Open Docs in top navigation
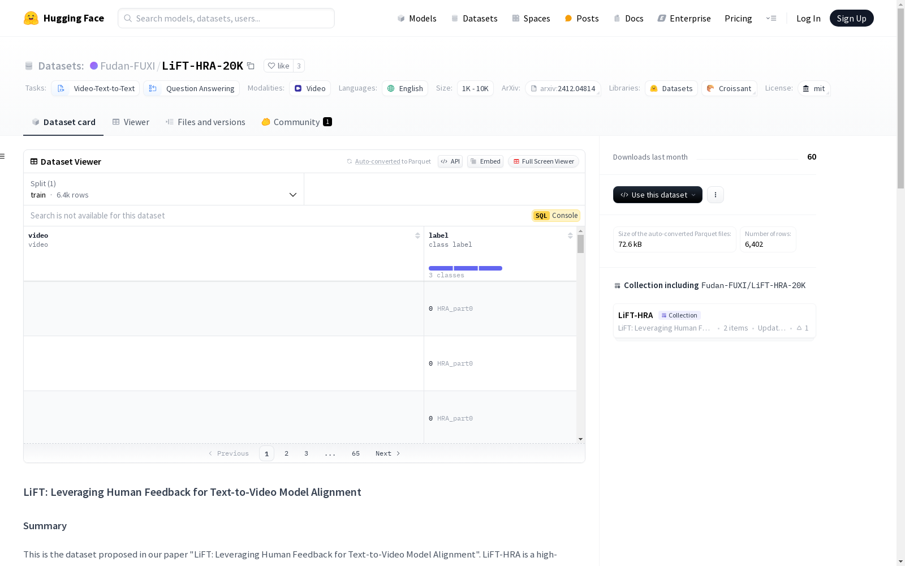The width and height of the screenshot is (905, 566). tap(628, 18)
